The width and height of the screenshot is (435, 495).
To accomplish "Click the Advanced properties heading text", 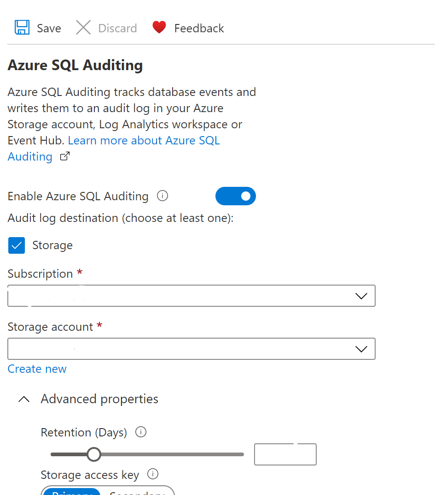I will [99, 399].
